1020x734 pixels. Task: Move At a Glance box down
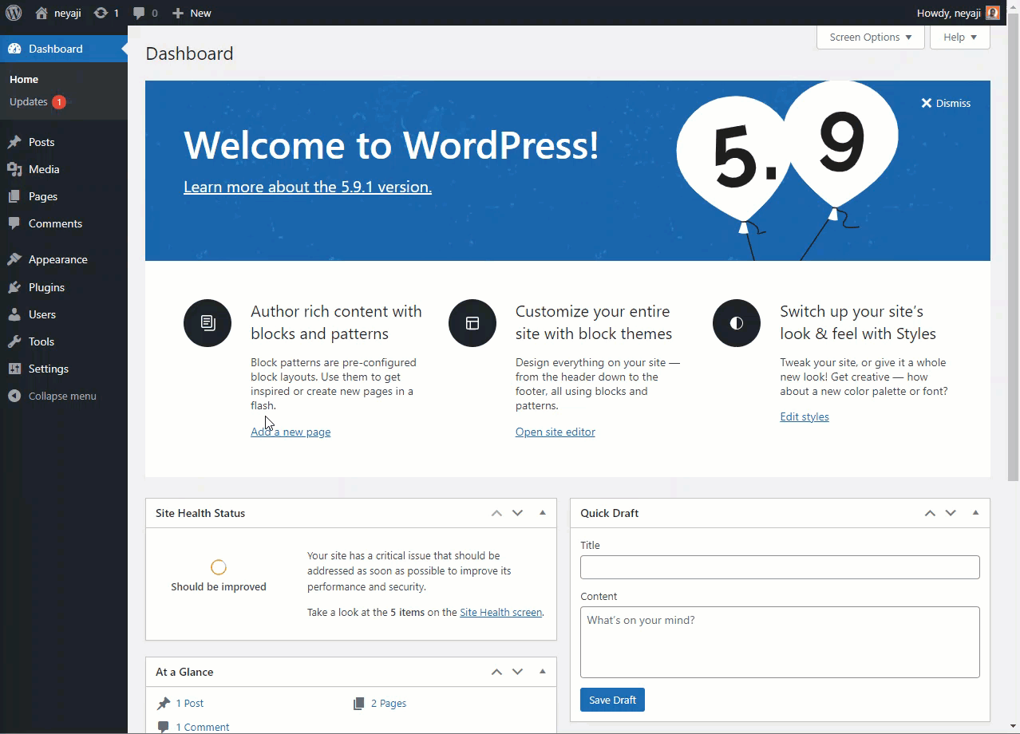pos(518,672)
